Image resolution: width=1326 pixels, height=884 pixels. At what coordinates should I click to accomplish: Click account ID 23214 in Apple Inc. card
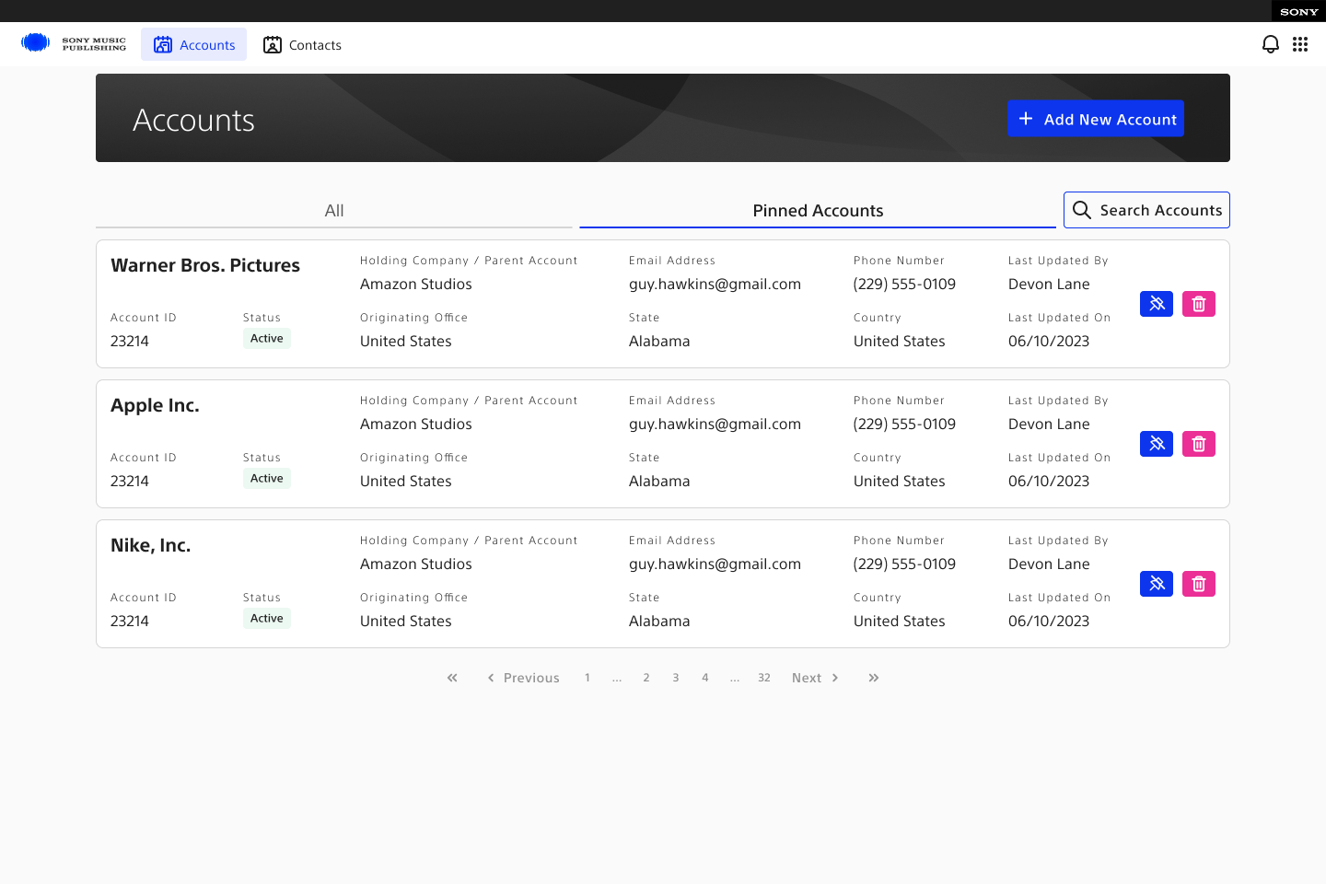click(130, 482)
